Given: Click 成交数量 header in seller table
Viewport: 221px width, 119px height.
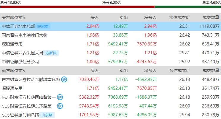Looking at the screenshot, I should tap(211, 71).
